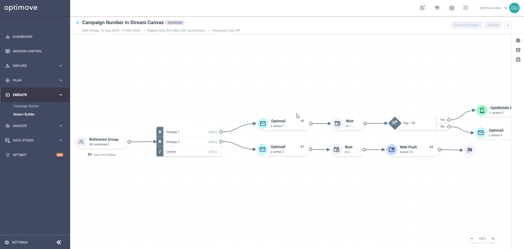Open canvas settings gear icon
524x249 pixels.
coord(518,40)
